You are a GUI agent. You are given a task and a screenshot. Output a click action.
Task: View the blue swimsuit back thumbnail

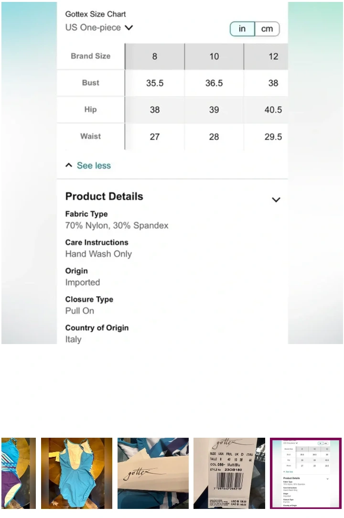(x=76, y=473)
